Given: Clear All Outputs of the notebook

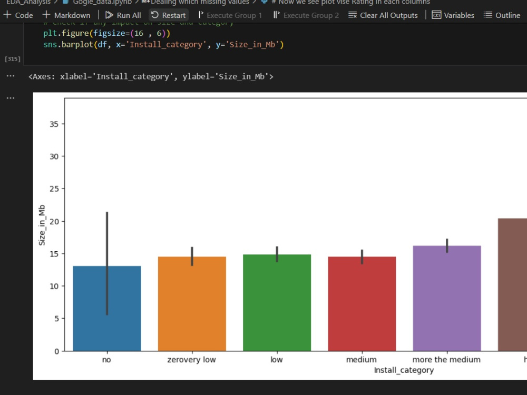Looking at the screenshot, I should tap(383, 15).
